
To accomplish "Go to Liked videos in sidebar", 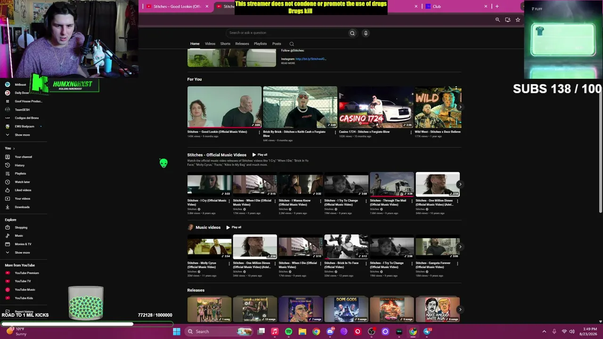I will (x=23, y=190).
